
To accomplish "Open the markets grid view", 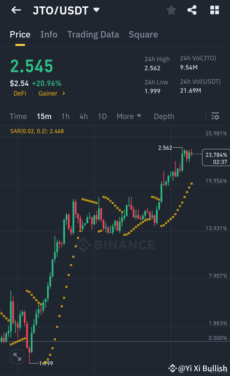I will [214, 10].
